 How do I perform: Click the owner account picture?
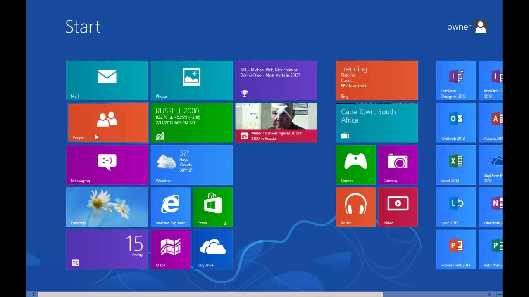tap(481, 27)
